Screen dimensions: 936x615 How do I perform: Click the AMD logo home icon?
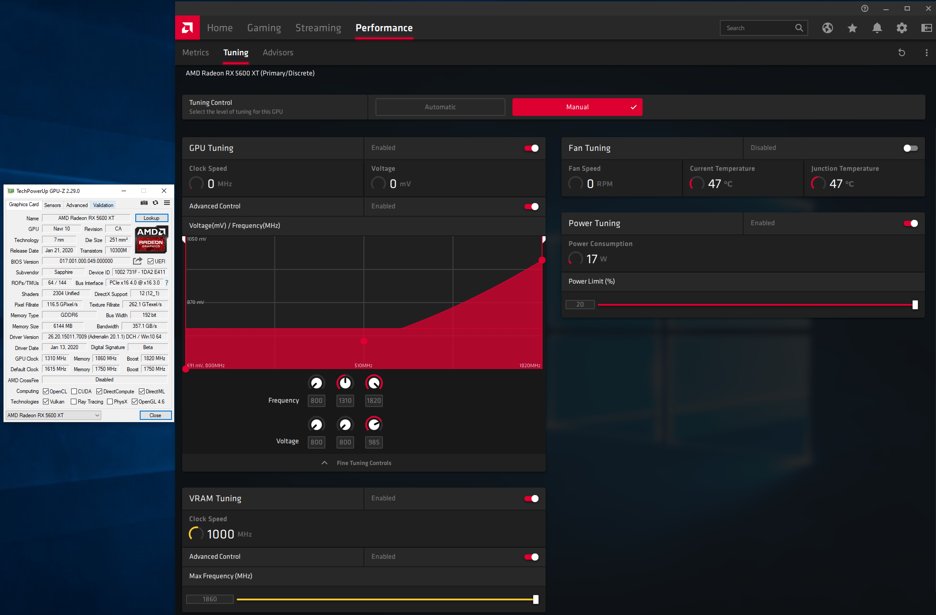coord(187,28)
